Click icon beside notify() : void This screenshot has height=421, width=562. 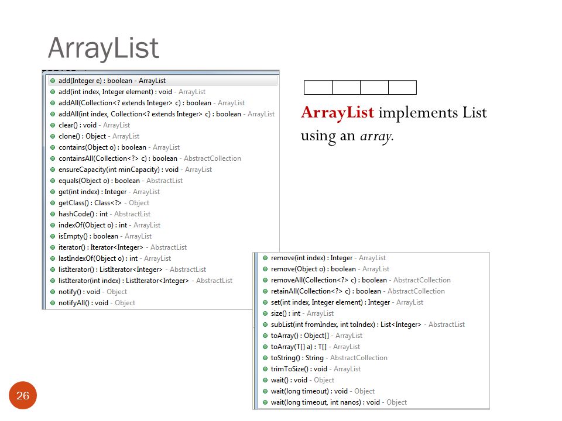pos(52,292)
